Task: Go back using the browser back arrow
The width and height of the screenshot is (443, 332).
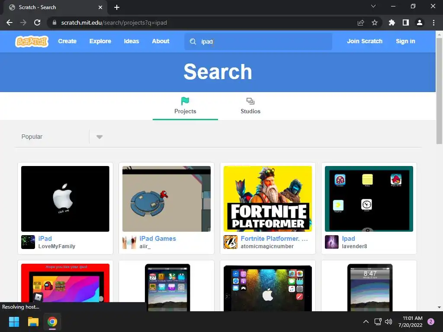Action: point(10,22)
